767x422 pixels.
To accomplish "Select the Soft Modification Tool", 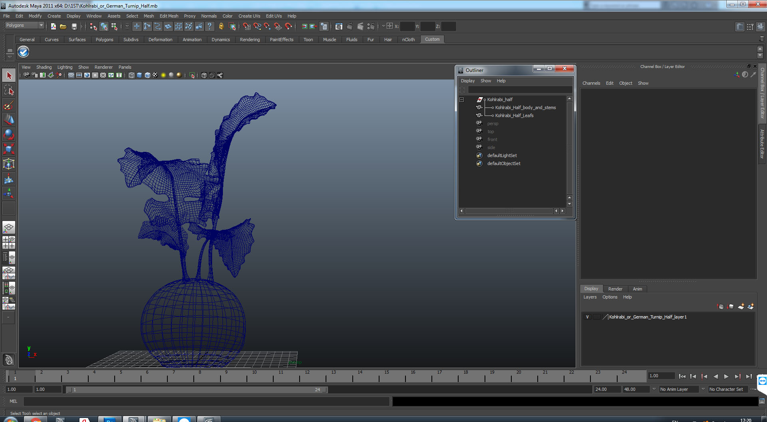I will coord(9,179).
